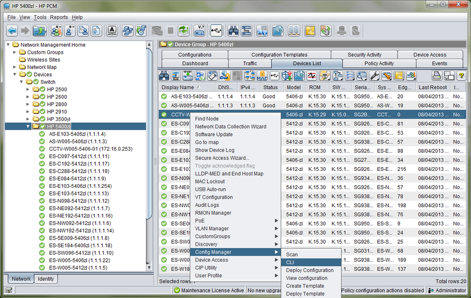471x298 pixels.
Task: Click the red traffic graph line icon
Action: (x=312, y=76)
